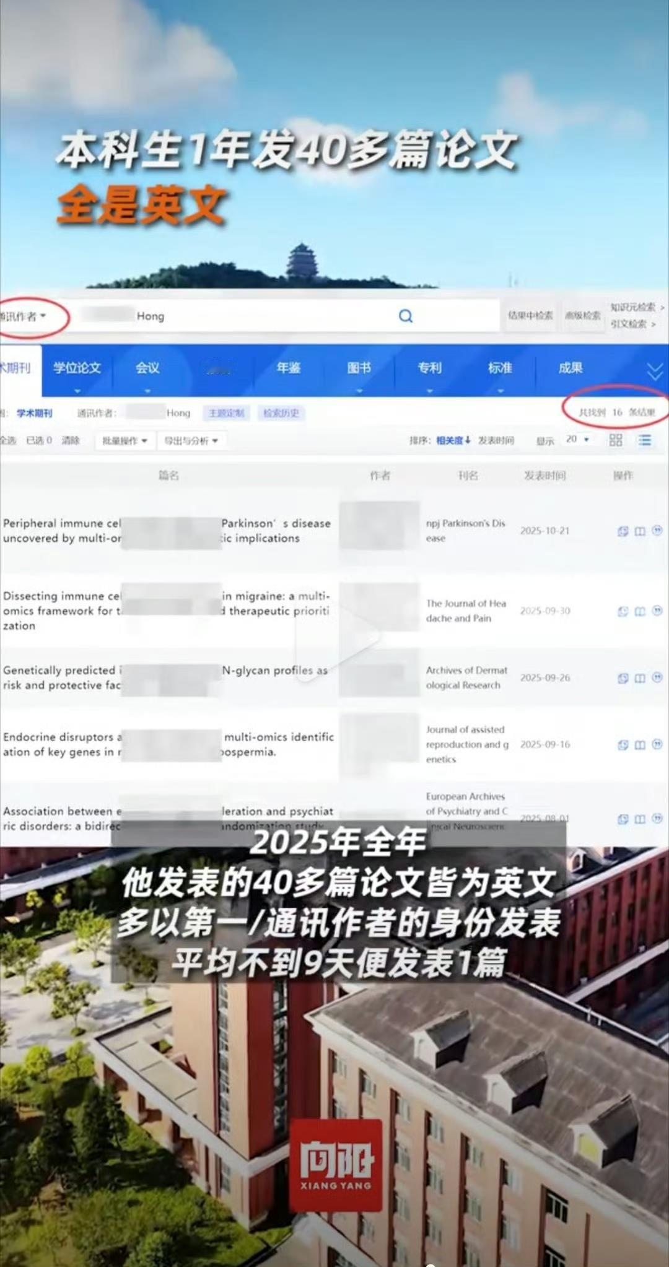The height and width of the screenshot is (1267, 669).
Task: Expand arrow under 图书 tab
Action: (x=359, y=391)
